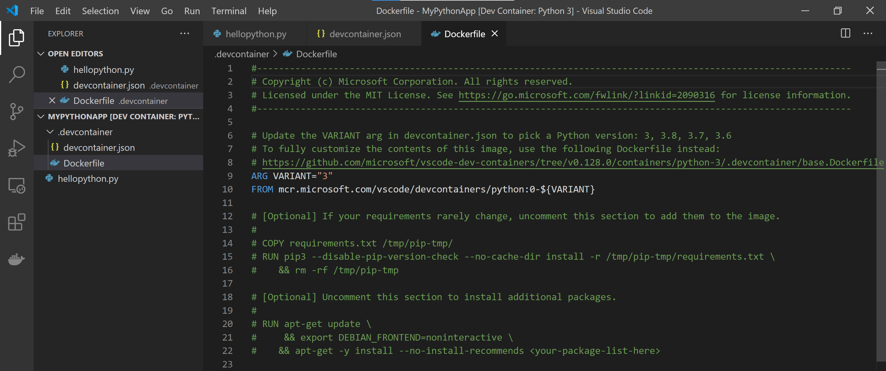Close the Dockerfile entry in Open Editors
886x371 pixels.
(x=52, y=100)
